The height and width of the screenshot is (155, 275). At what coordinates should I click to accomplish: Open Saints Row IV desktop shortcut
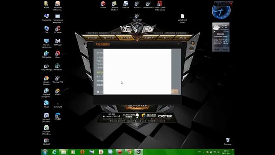(x=148, y=5)
